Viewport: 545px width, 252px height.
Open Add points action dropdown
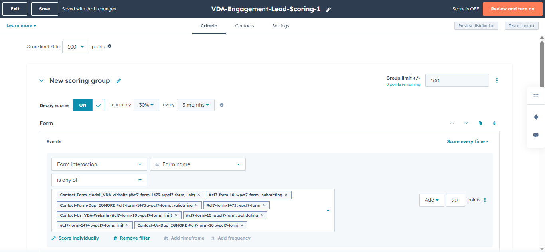pos(432,200)
